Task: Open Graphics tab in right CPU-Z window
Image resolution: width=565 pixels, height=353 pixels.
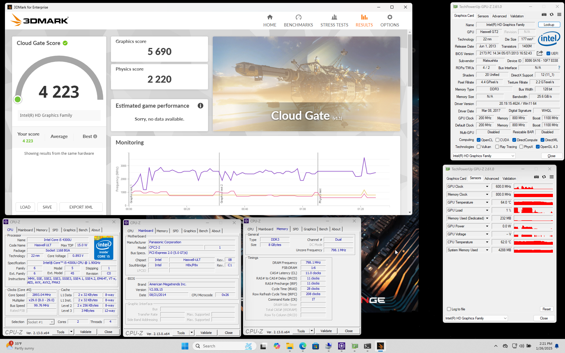Action: [x=310, y=229]
